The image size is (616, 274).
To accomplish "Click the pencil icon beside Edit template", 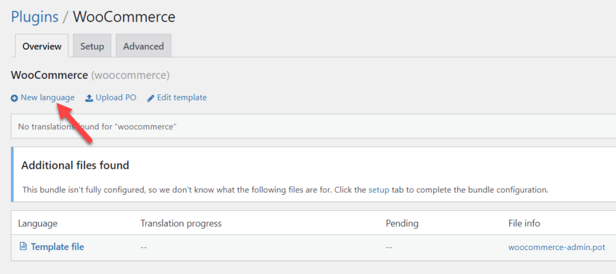I will 151,98.
